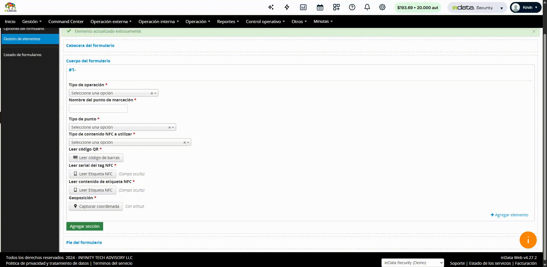
Task: Open notifications bell icon
Action: point(367,7)
